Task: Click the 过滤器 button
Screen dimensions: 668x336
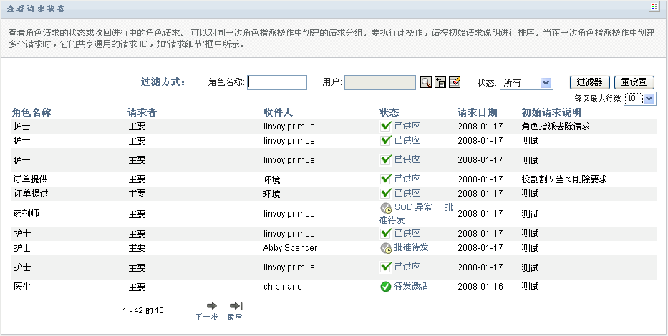Action: (x=590, y=82)
